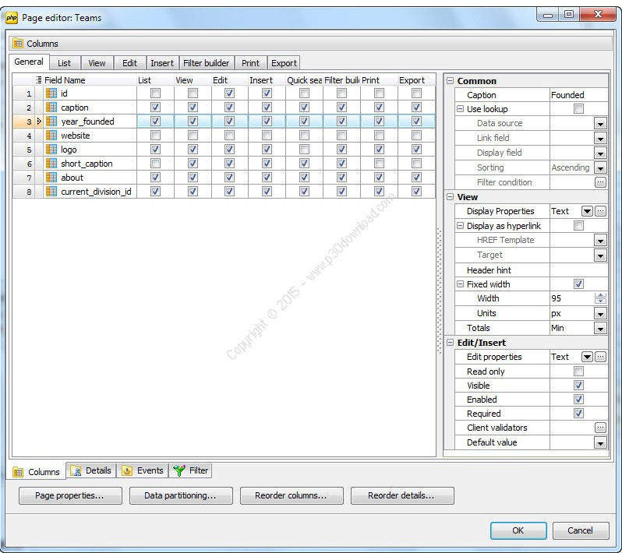Click the table icon beside year_founded field
This screenshot has width=622, height=553.
coord(51,122)
